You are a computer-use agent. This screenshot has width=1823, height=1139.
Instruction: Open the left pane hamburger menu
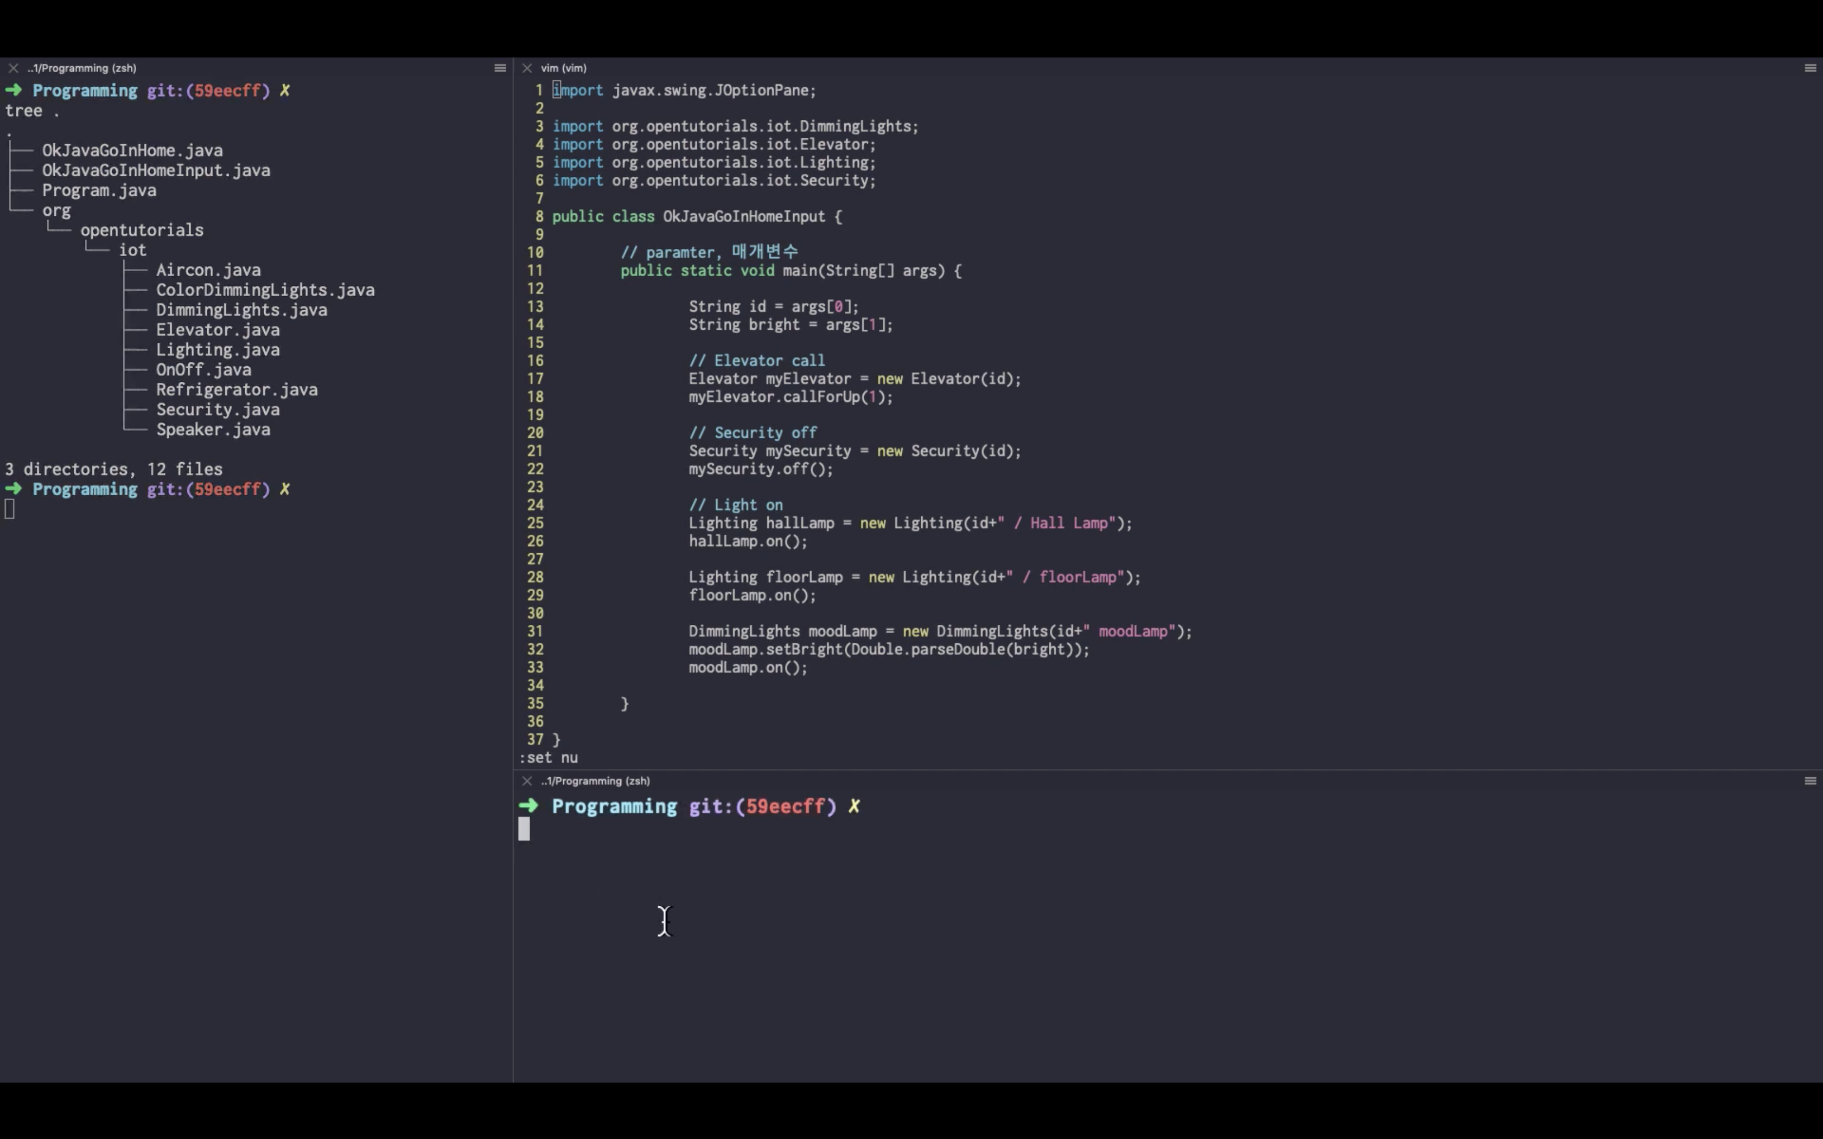coord(500,68)
